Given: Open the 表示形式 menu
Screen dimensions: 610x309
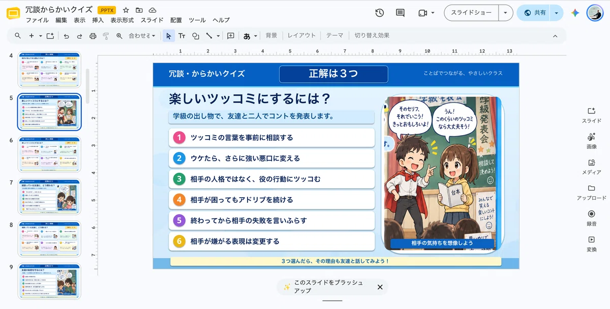Looking at the screenshot, I should [x=122, y=20].
